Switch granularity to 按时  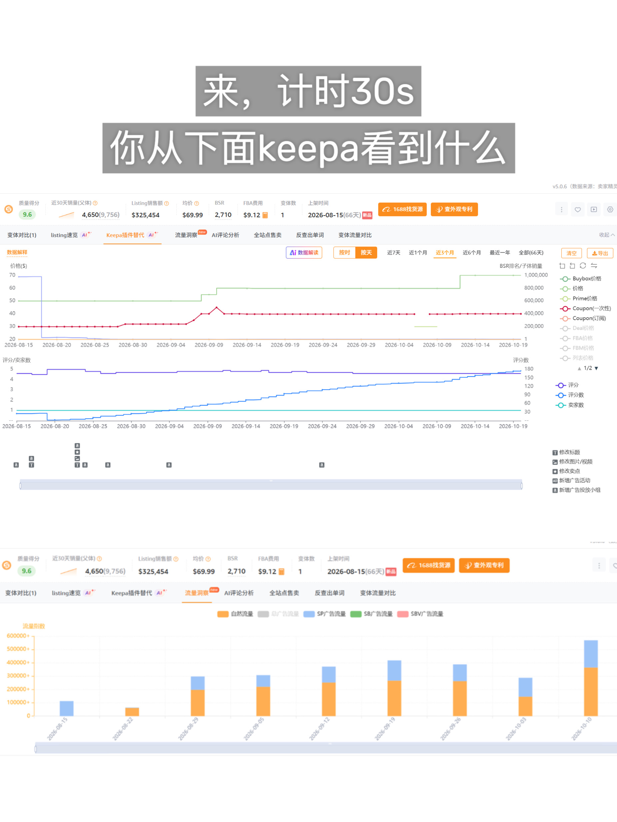click(344, 253)
